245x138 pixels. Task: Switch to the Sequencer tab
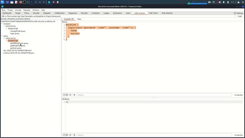[73, 13]
